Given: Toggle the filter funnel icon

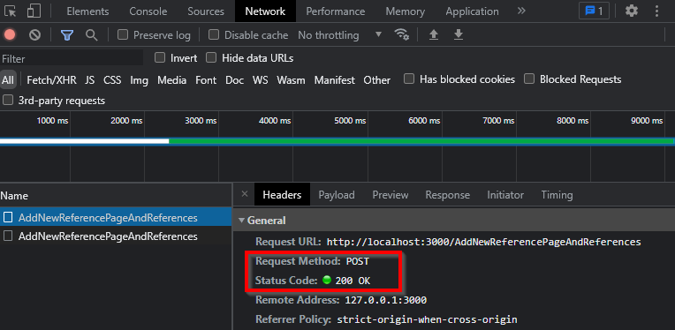Looking at the screenshot, I should click(x=67, y=34).
